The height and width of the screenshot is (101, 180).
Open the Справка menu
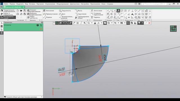(110, 4)
